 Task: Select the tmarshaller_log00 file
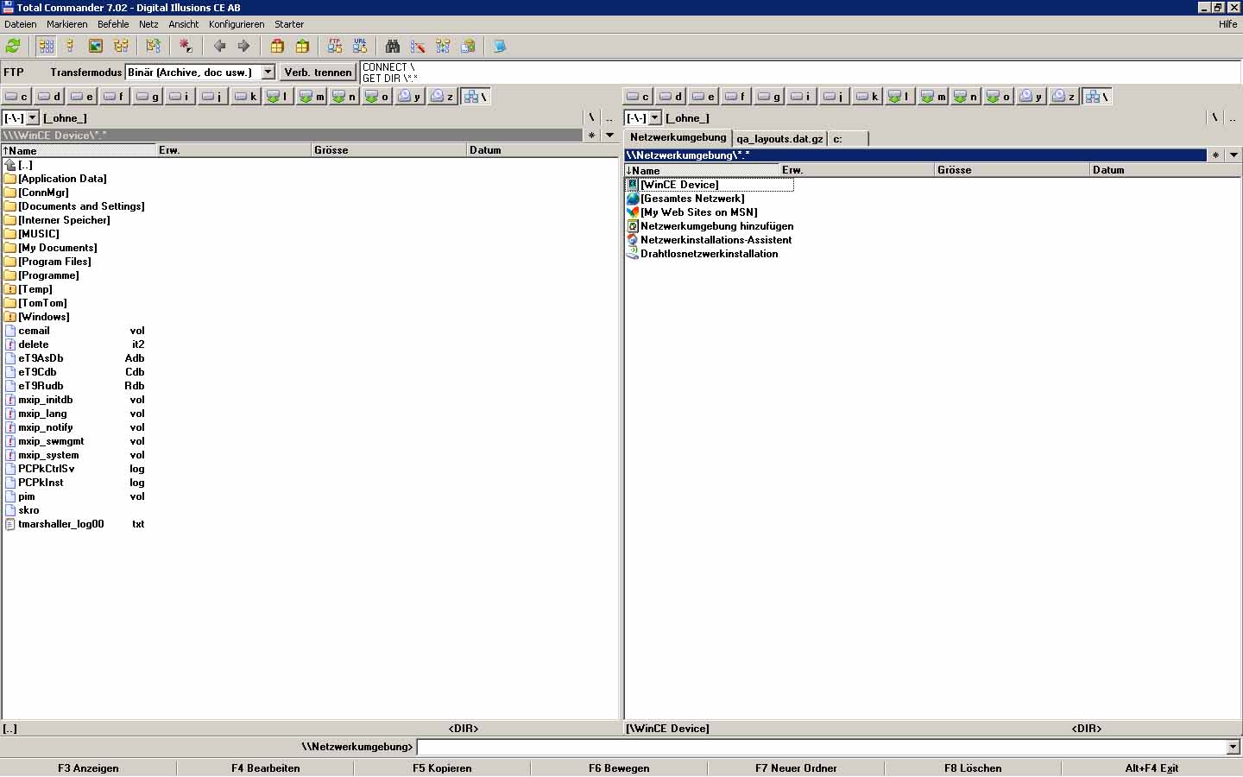(x=60, y=524)
